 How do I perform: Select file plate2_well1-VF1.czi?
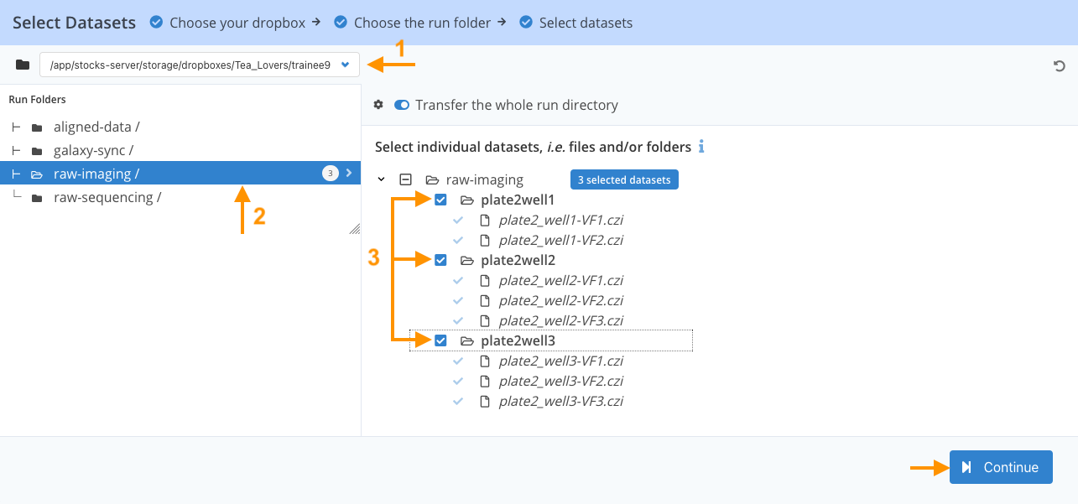pyautogui.click(x=560, y=220)
